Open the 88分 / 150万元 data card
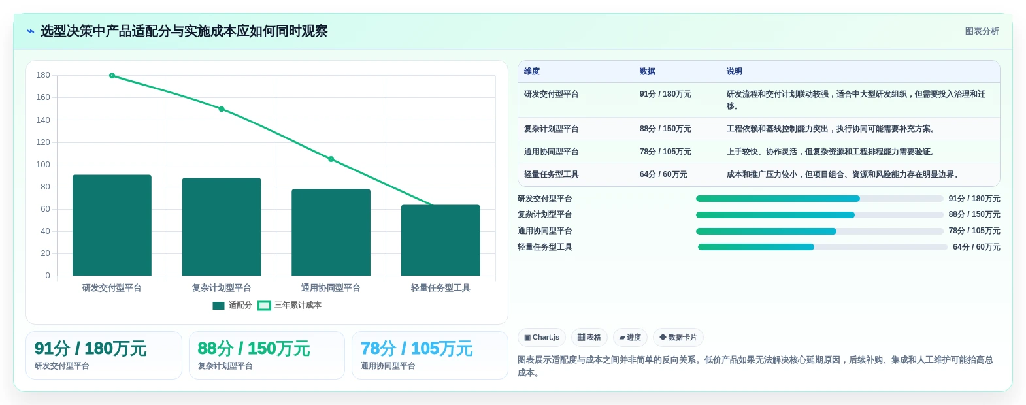Image resolution: width=1026 pixels, height=405 pixels. tap(267, 355)
